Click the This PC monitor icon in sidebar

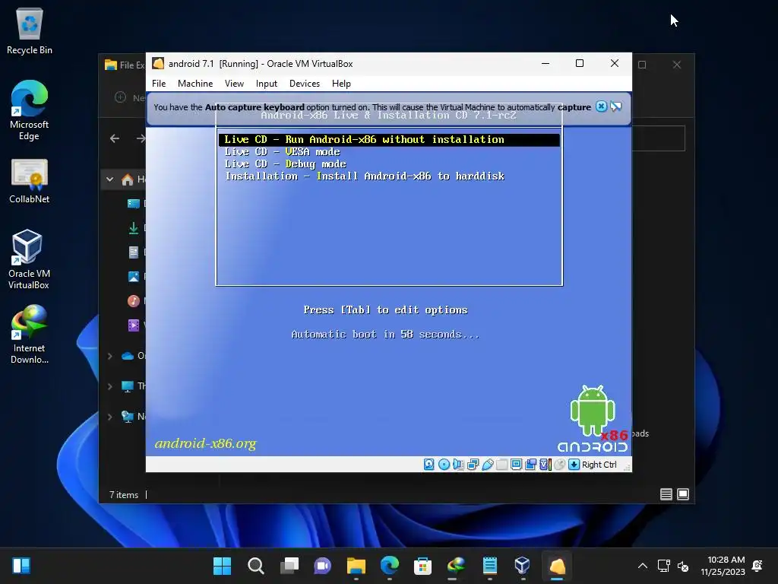tap(128, 386)
